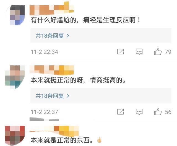This screenshot has width=177, height=146.
Task: Open the second commenter's blurred username
Action: [52, 70]
